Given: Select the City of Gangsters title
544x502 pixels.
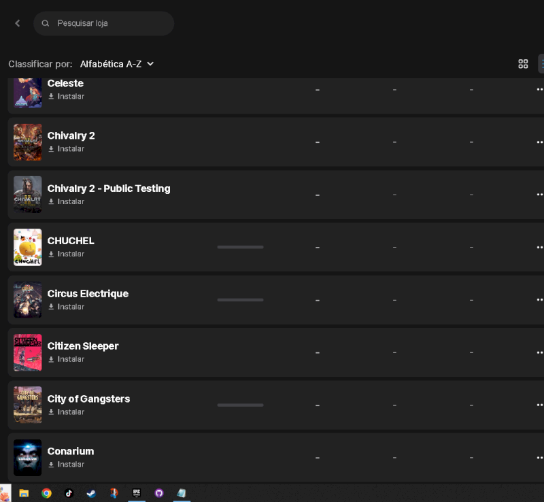Looking at the screenshot, I should (x=88, y=399).
